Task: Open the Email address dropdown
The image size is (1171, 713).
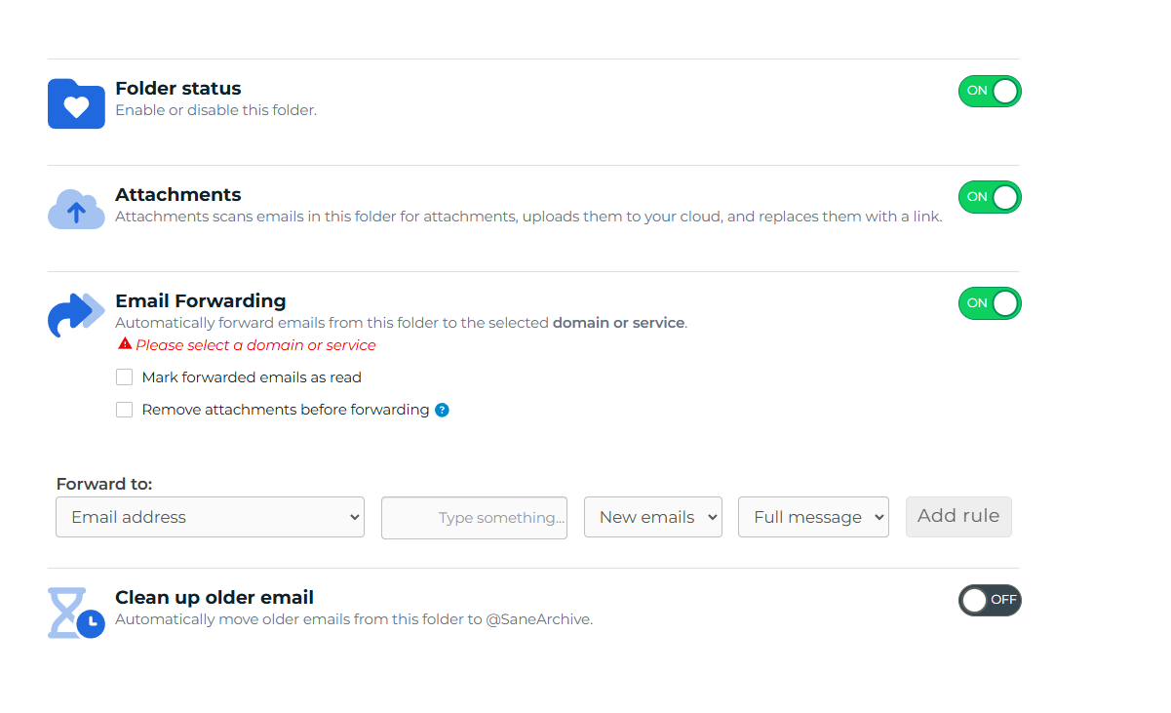Action: coord(210,517)
